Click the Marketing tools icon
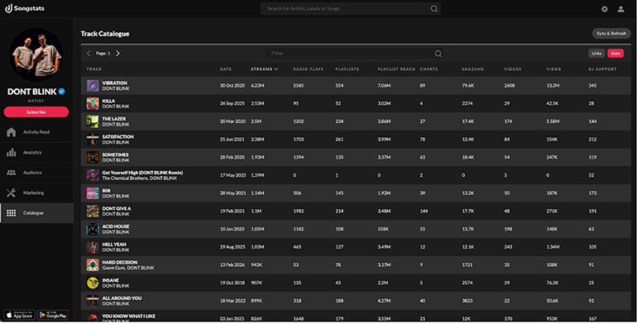 (x=12, y=192)
